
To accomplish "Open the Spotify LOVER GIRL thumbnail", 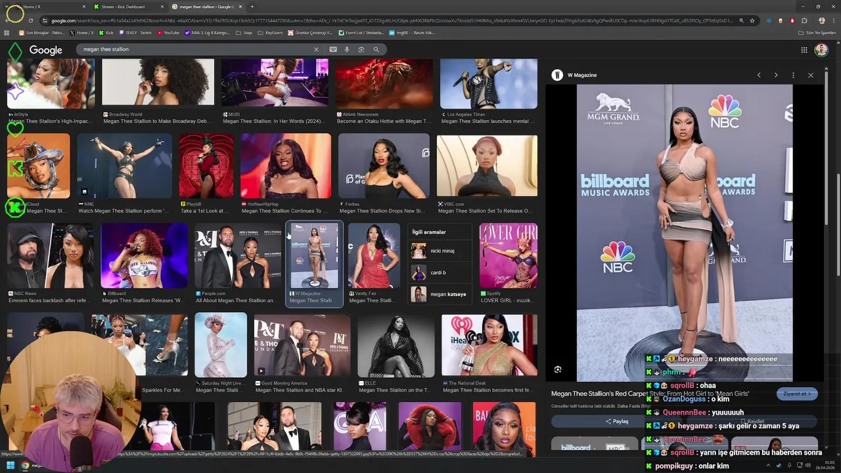I will [x=509, y=256].
